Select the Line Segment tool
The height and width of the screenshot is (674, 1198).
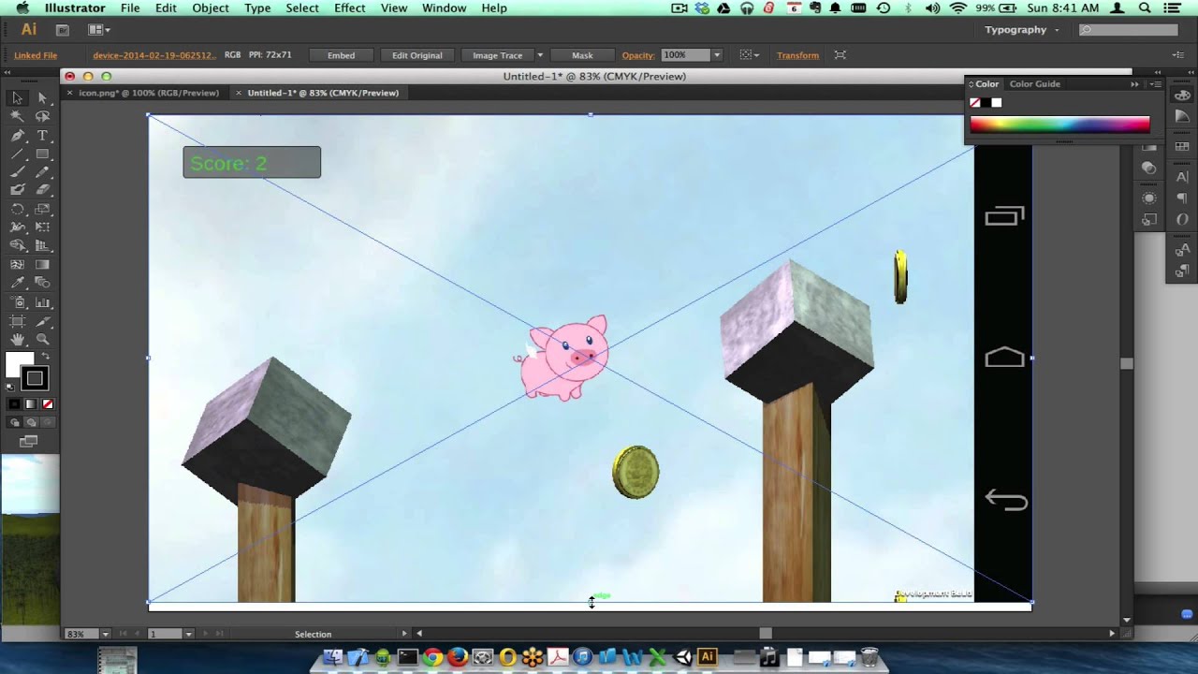(17, 154)
